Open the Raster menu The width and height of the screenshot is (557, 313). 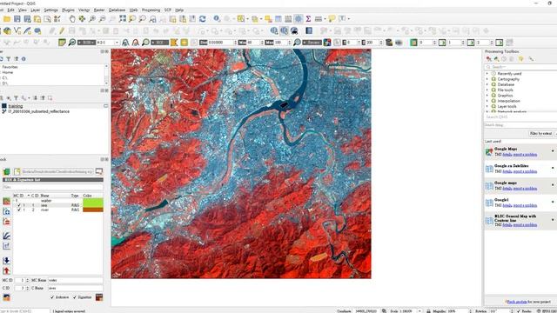99,10
